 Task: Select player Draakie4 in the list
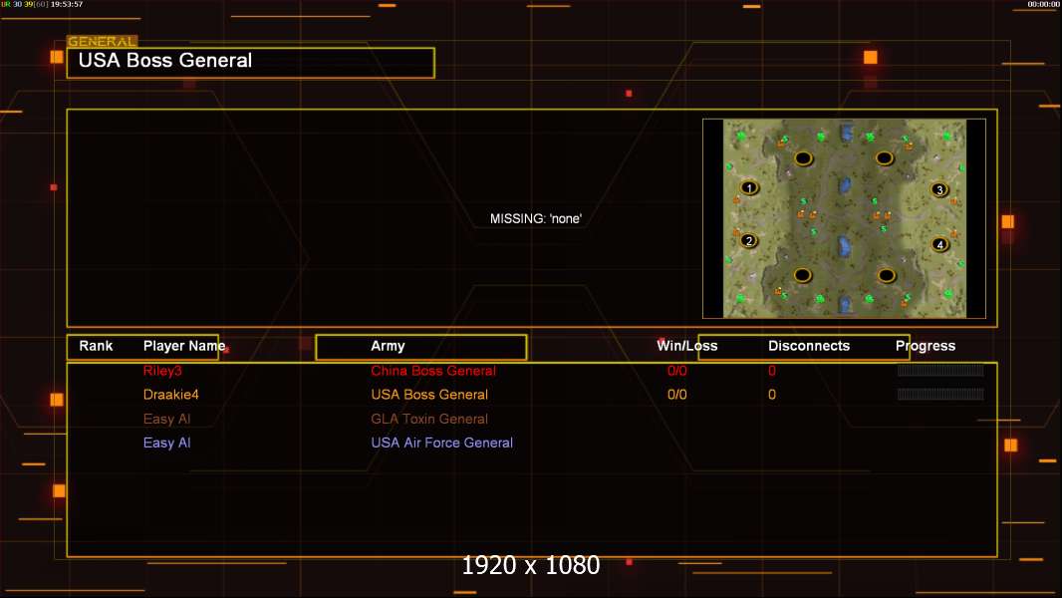pos(170,394)
